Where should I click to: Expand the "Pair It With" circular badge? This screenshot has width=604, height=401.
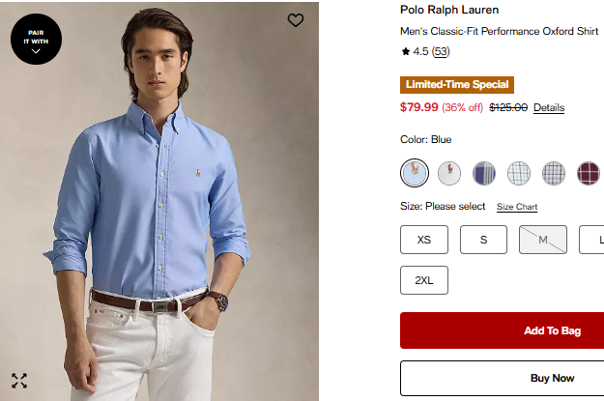[x=36, y=39]
